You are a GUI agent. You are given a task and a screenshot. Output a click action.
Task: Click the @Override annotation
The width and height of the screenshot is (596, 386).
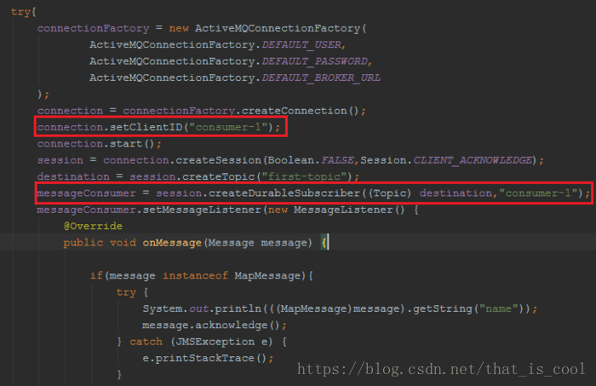[x=93, y=227]
